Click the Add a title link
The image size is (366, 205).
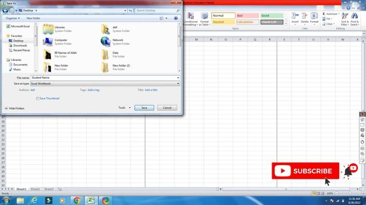tap(151, 90)
